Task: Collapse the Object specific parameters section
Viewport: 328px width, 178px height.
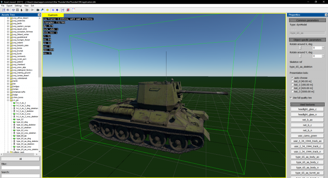Action: pyautogui.click(x=307, y=40)
